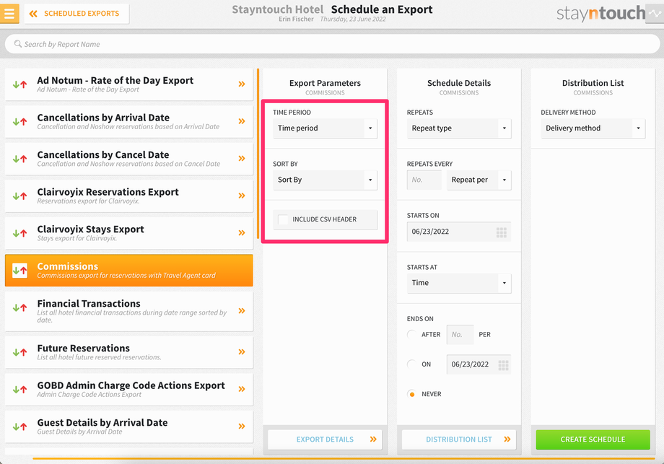664x464 pixels.
Task: Click the Starts On date field
Action: (x=459, y=232)
